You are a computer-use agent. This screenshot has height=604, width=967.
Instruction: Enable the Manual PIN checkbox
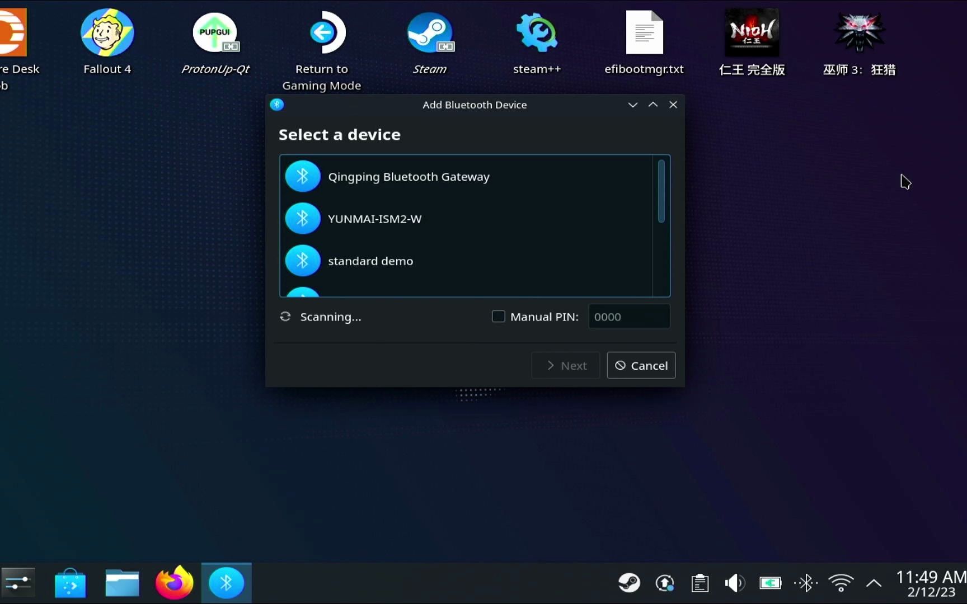click(x=498, y=317)
